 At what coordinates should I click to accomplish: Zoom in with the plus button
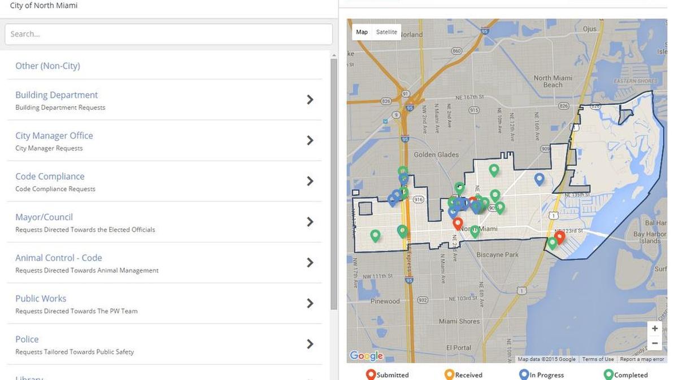[654, 329]
